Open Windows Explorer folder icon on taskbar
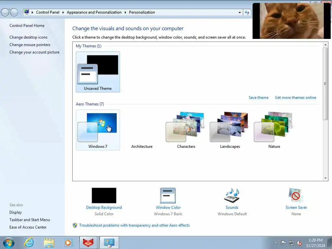This screenshot has width=332, height=249. coord(49,243)
